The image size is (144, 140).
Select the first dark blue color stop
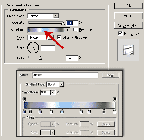(24, 111)
